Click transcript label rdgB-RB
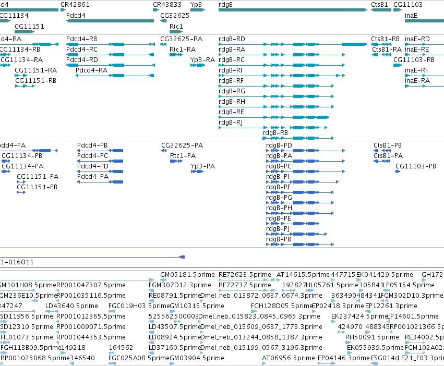The width and height of the screenshot is (444, 366). click(275, 133)
